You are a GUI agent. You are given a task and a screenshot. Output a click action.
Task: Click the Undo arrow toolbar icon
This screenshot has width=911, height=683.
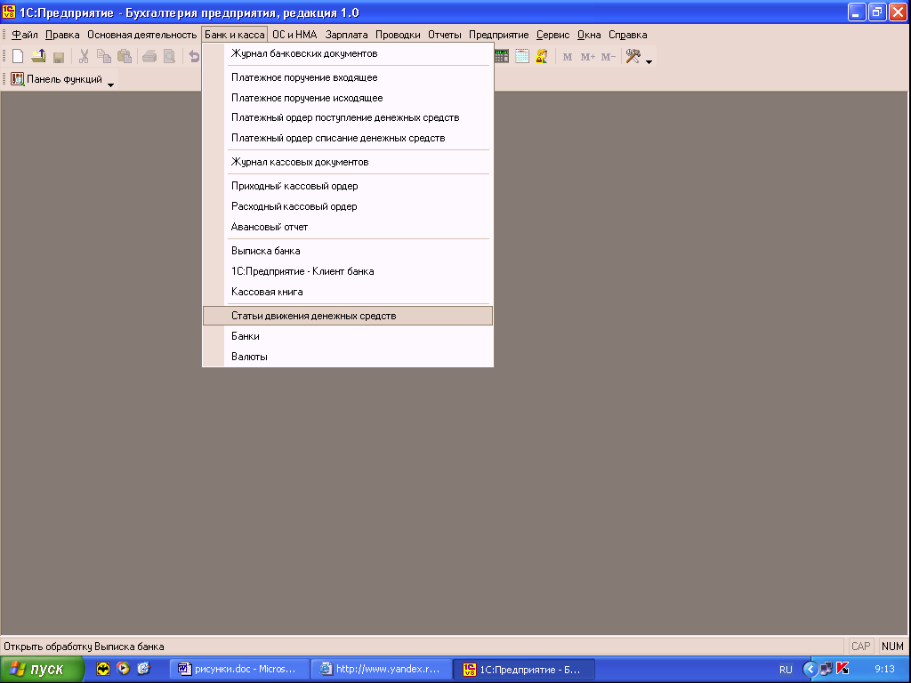click(193, 57)
